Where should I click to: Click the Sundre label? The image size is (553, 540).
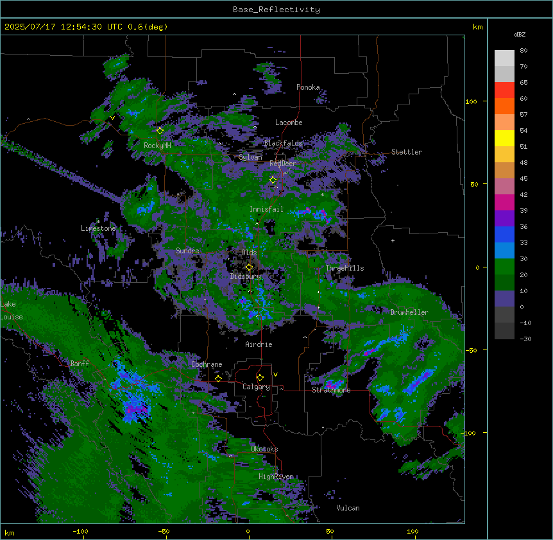click(187, 251)
